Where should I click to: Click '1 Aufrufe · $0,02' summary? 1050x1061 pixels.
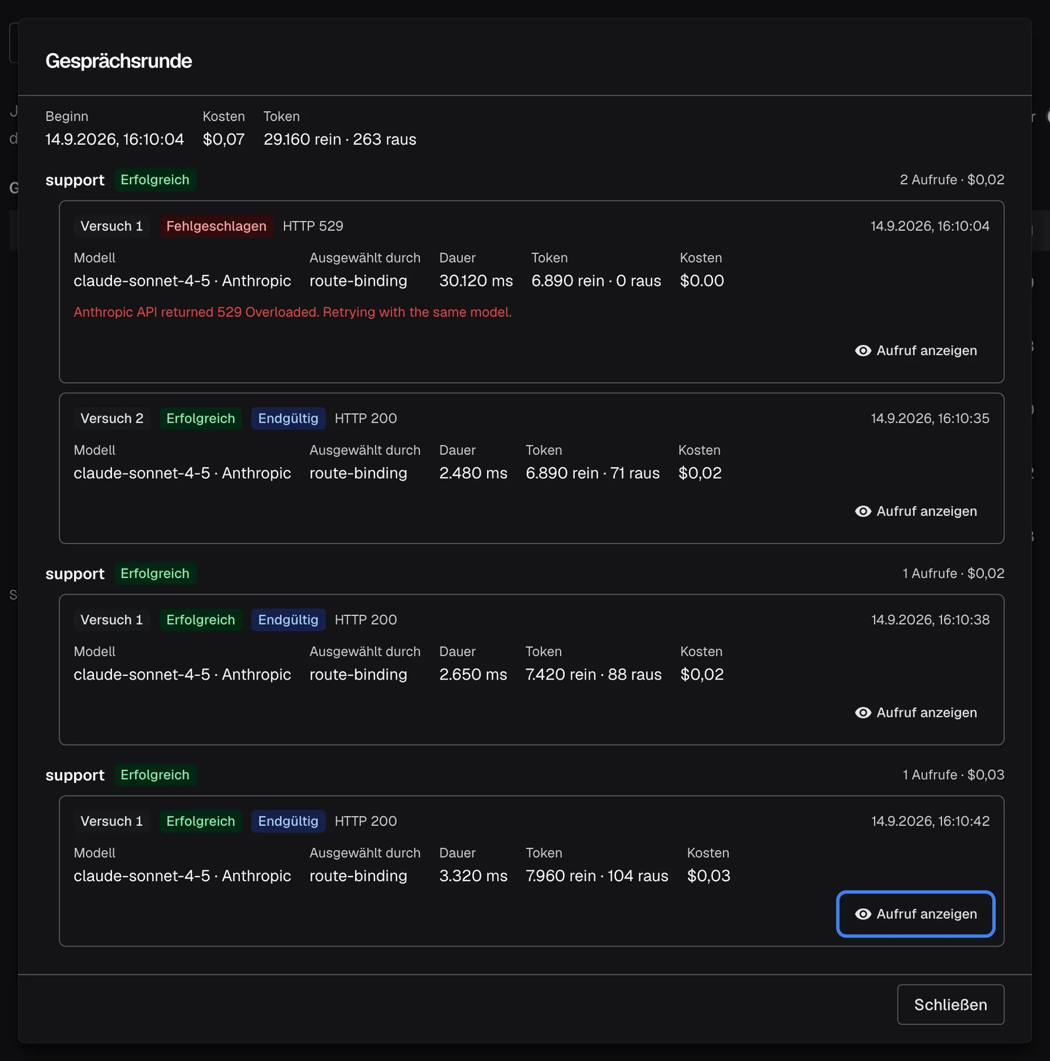pos(953,573)
